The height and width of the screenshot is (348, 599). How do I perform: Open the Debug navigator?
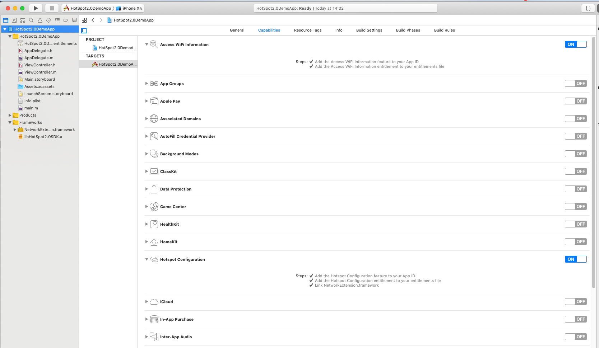click(57, 20)
